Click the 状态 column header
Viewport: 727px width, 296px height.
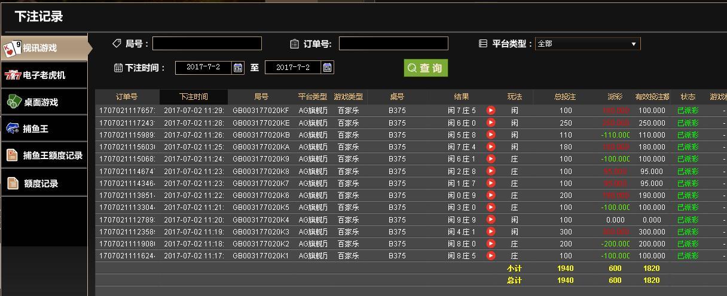(688, 97)
